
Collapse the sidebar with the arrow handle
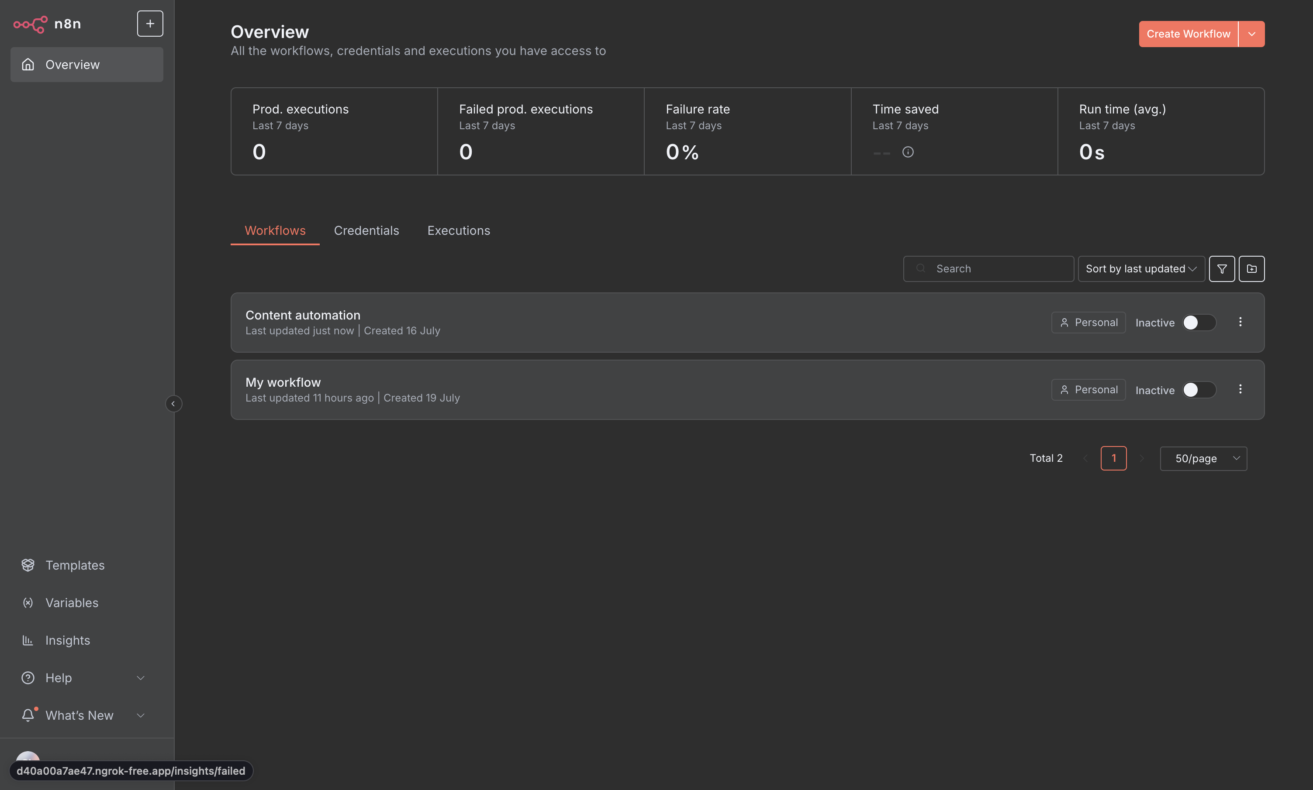[173, 404]
